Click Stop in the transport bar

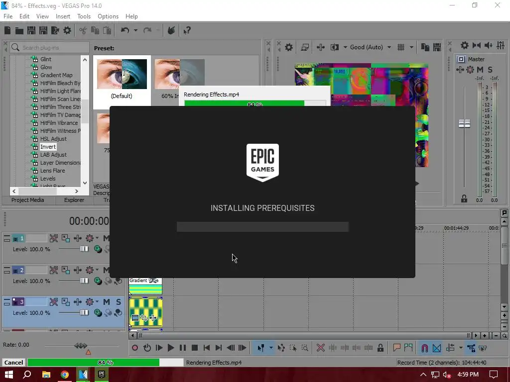point(195,348)
